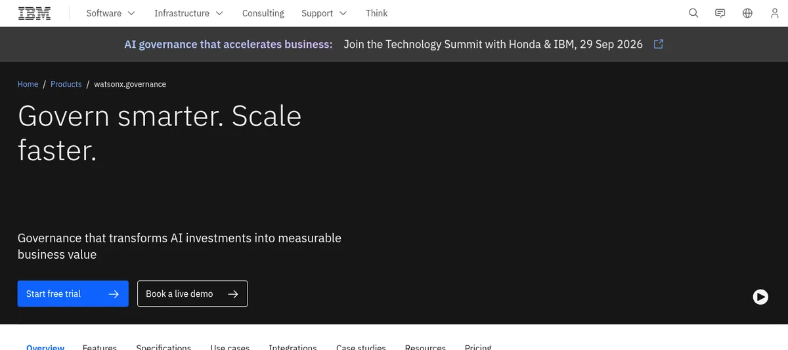Click the IBM logo
The image size is (788, 350).
[35, 13]
